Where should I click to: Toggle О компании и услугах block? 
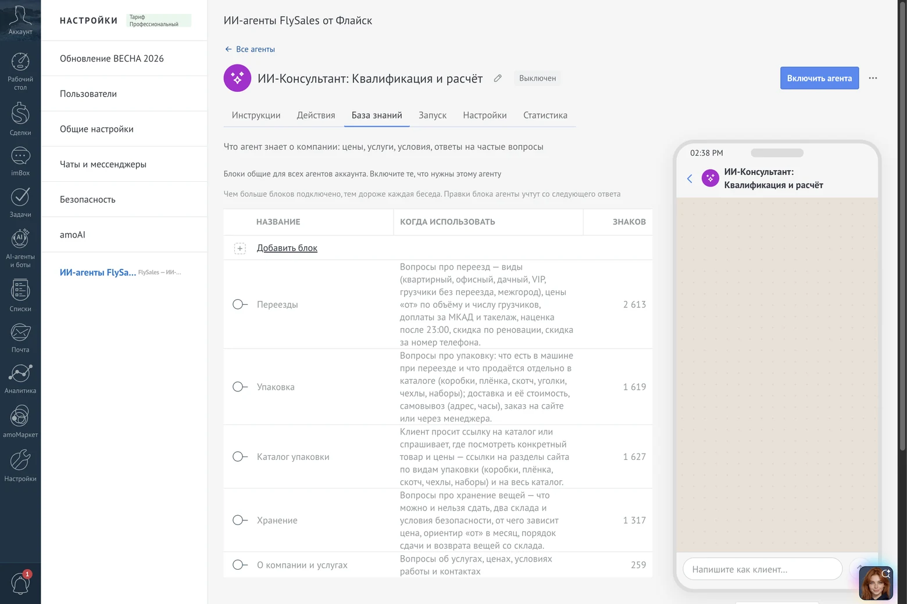pos(240,565)
